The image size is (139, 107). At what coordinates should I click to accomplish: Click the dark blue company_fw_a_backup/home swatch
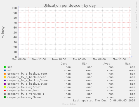pyautogui.click(x=5, y=80)
